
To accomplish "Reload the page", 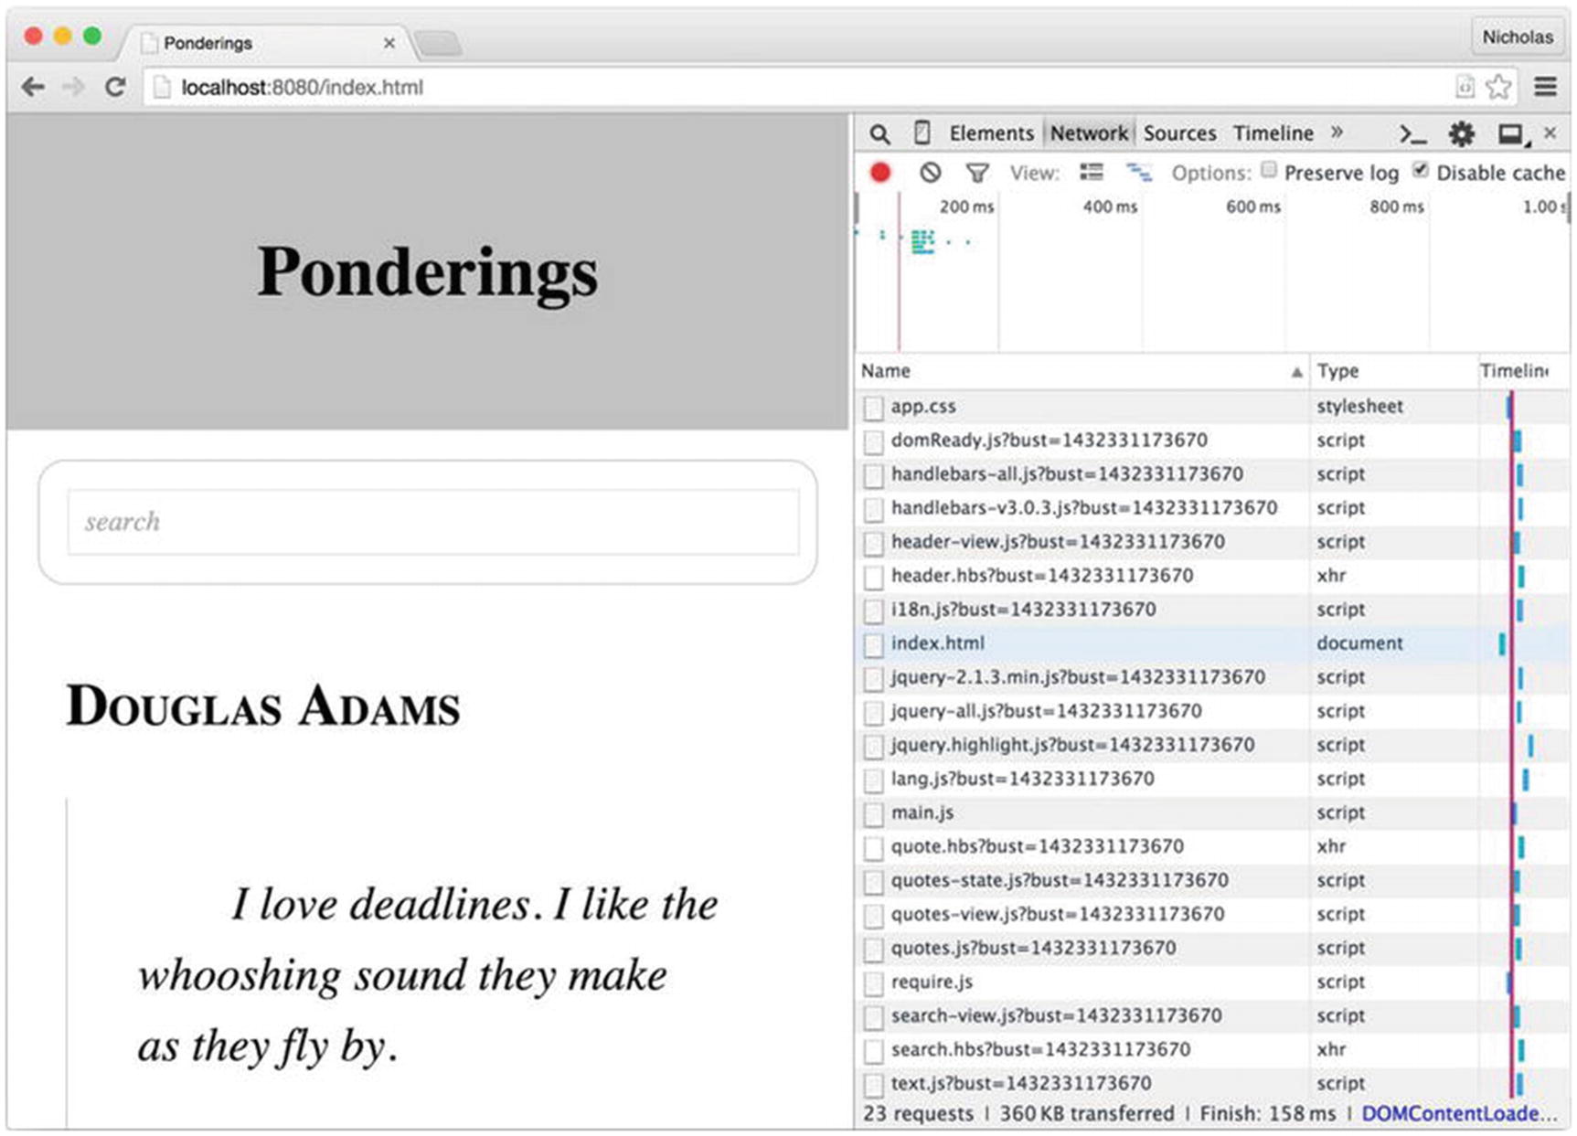I will (x=115, y=88).
